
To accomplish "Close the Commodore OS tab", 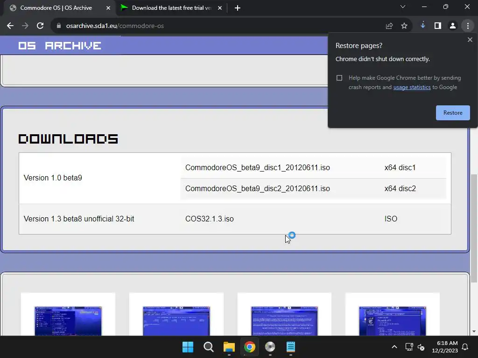I will pos(108,8).
